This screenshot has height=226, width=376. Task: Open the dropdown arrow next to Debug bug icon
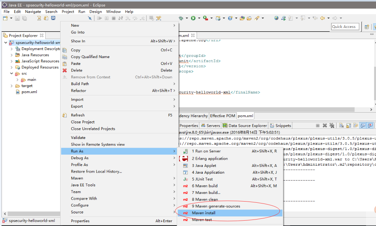[x=187, y=18]
